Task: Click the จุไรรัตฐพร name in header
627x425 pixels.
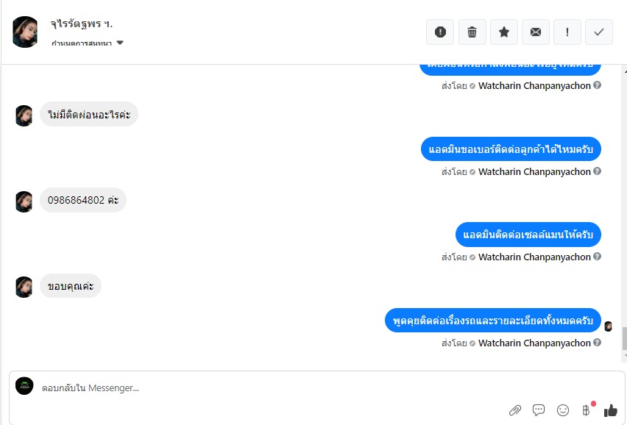Action: click(x=81, y=24)
